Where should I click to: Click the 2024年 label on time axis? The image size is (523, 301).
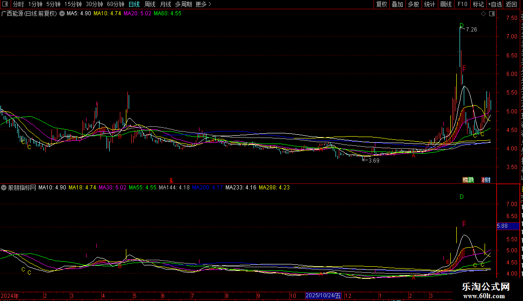coord(10,295)
